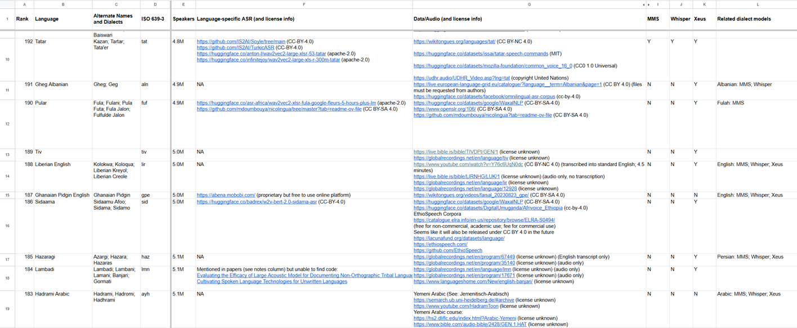Screen dimensions: 797x328
Task: Click the Whisper header cell
Action: (680, 19)
